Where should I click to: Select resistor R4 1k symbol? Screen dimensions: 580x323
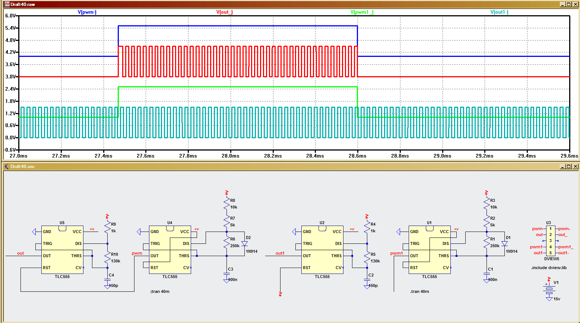coord(367,227)
